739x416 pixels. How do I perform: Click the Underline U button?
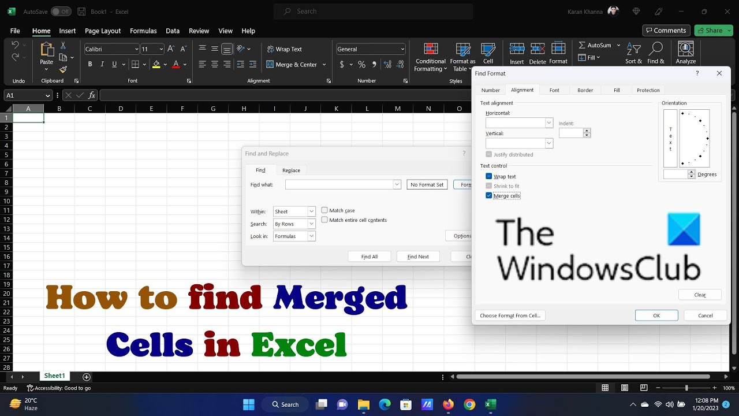click(x=114, y=64)
